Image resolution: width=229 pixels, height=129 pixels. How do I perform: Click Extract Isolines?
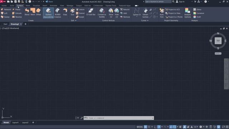pos(146,13)
